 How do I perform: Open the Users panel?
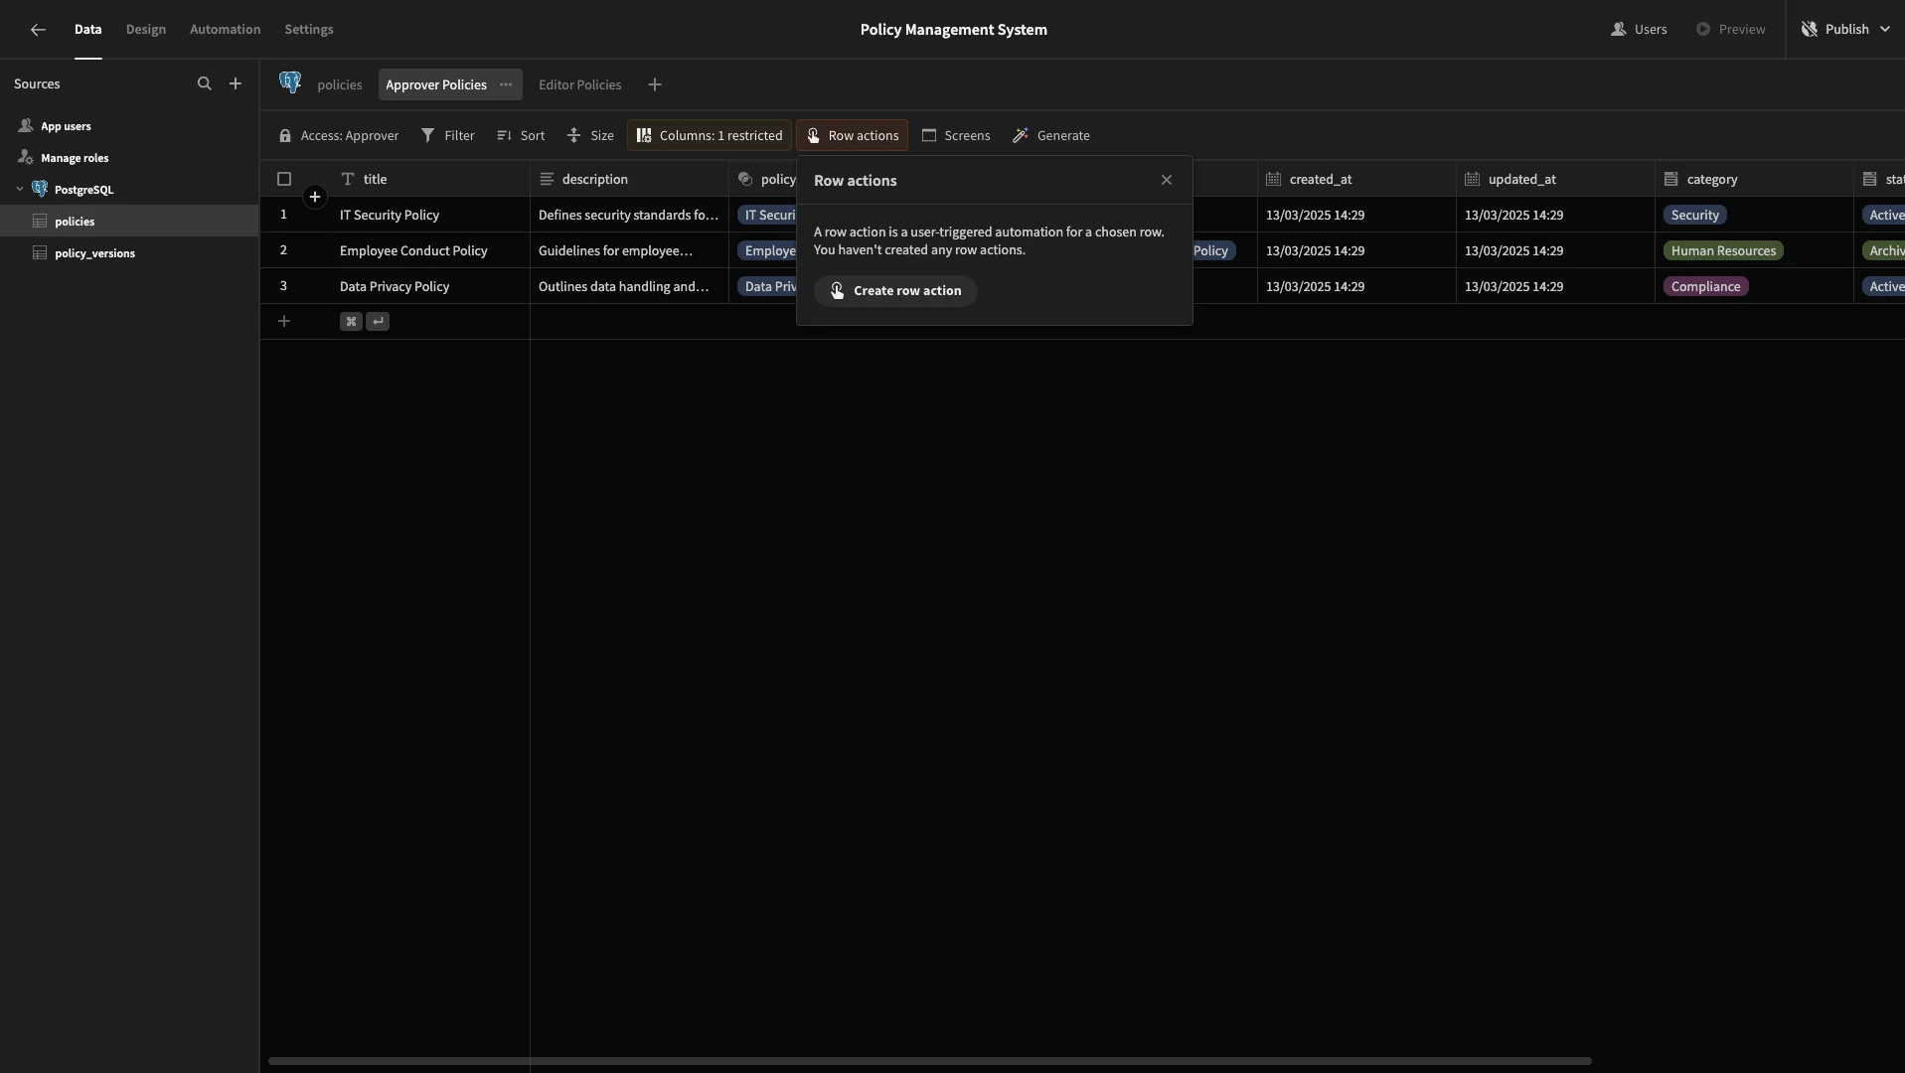1639,30
